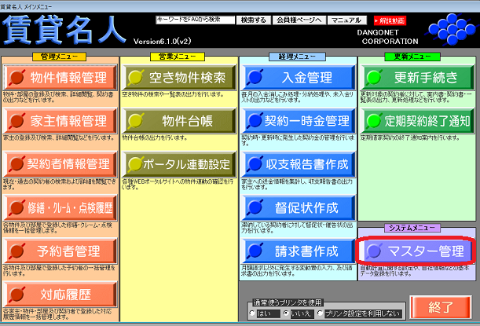Open 更新手続き (renewal procedure)
Viewport: 480px width, 326px height.
point(416,79)
